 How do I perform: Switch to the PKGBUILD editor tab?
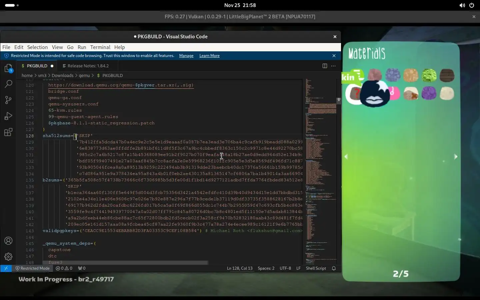tap(37, 66)
